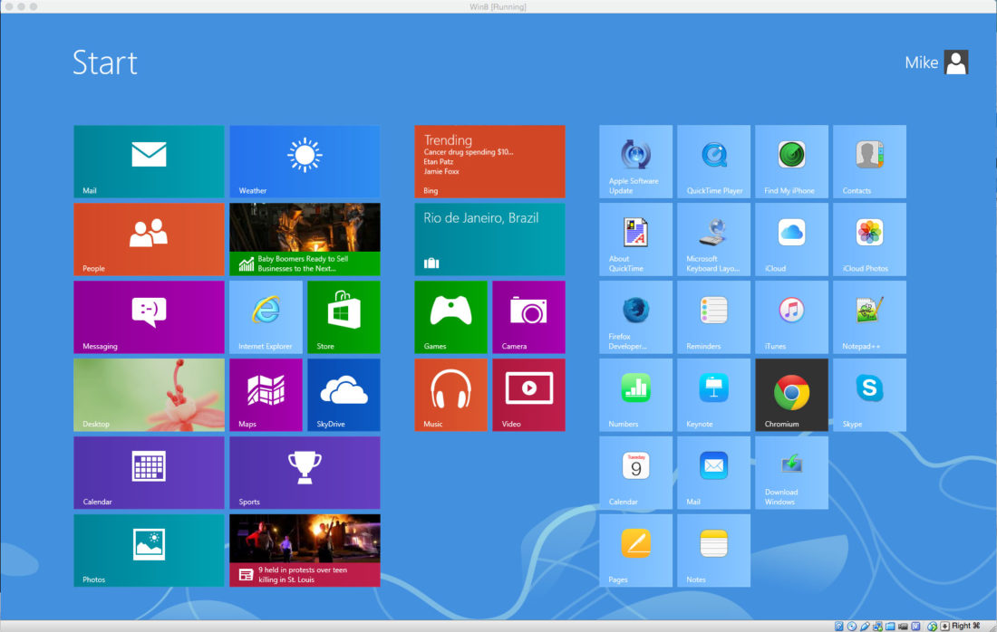The height and width of the screenshot is (632, 997).
Task: Open the People tile
Action: pyautogui.click(x=149, y=239)
